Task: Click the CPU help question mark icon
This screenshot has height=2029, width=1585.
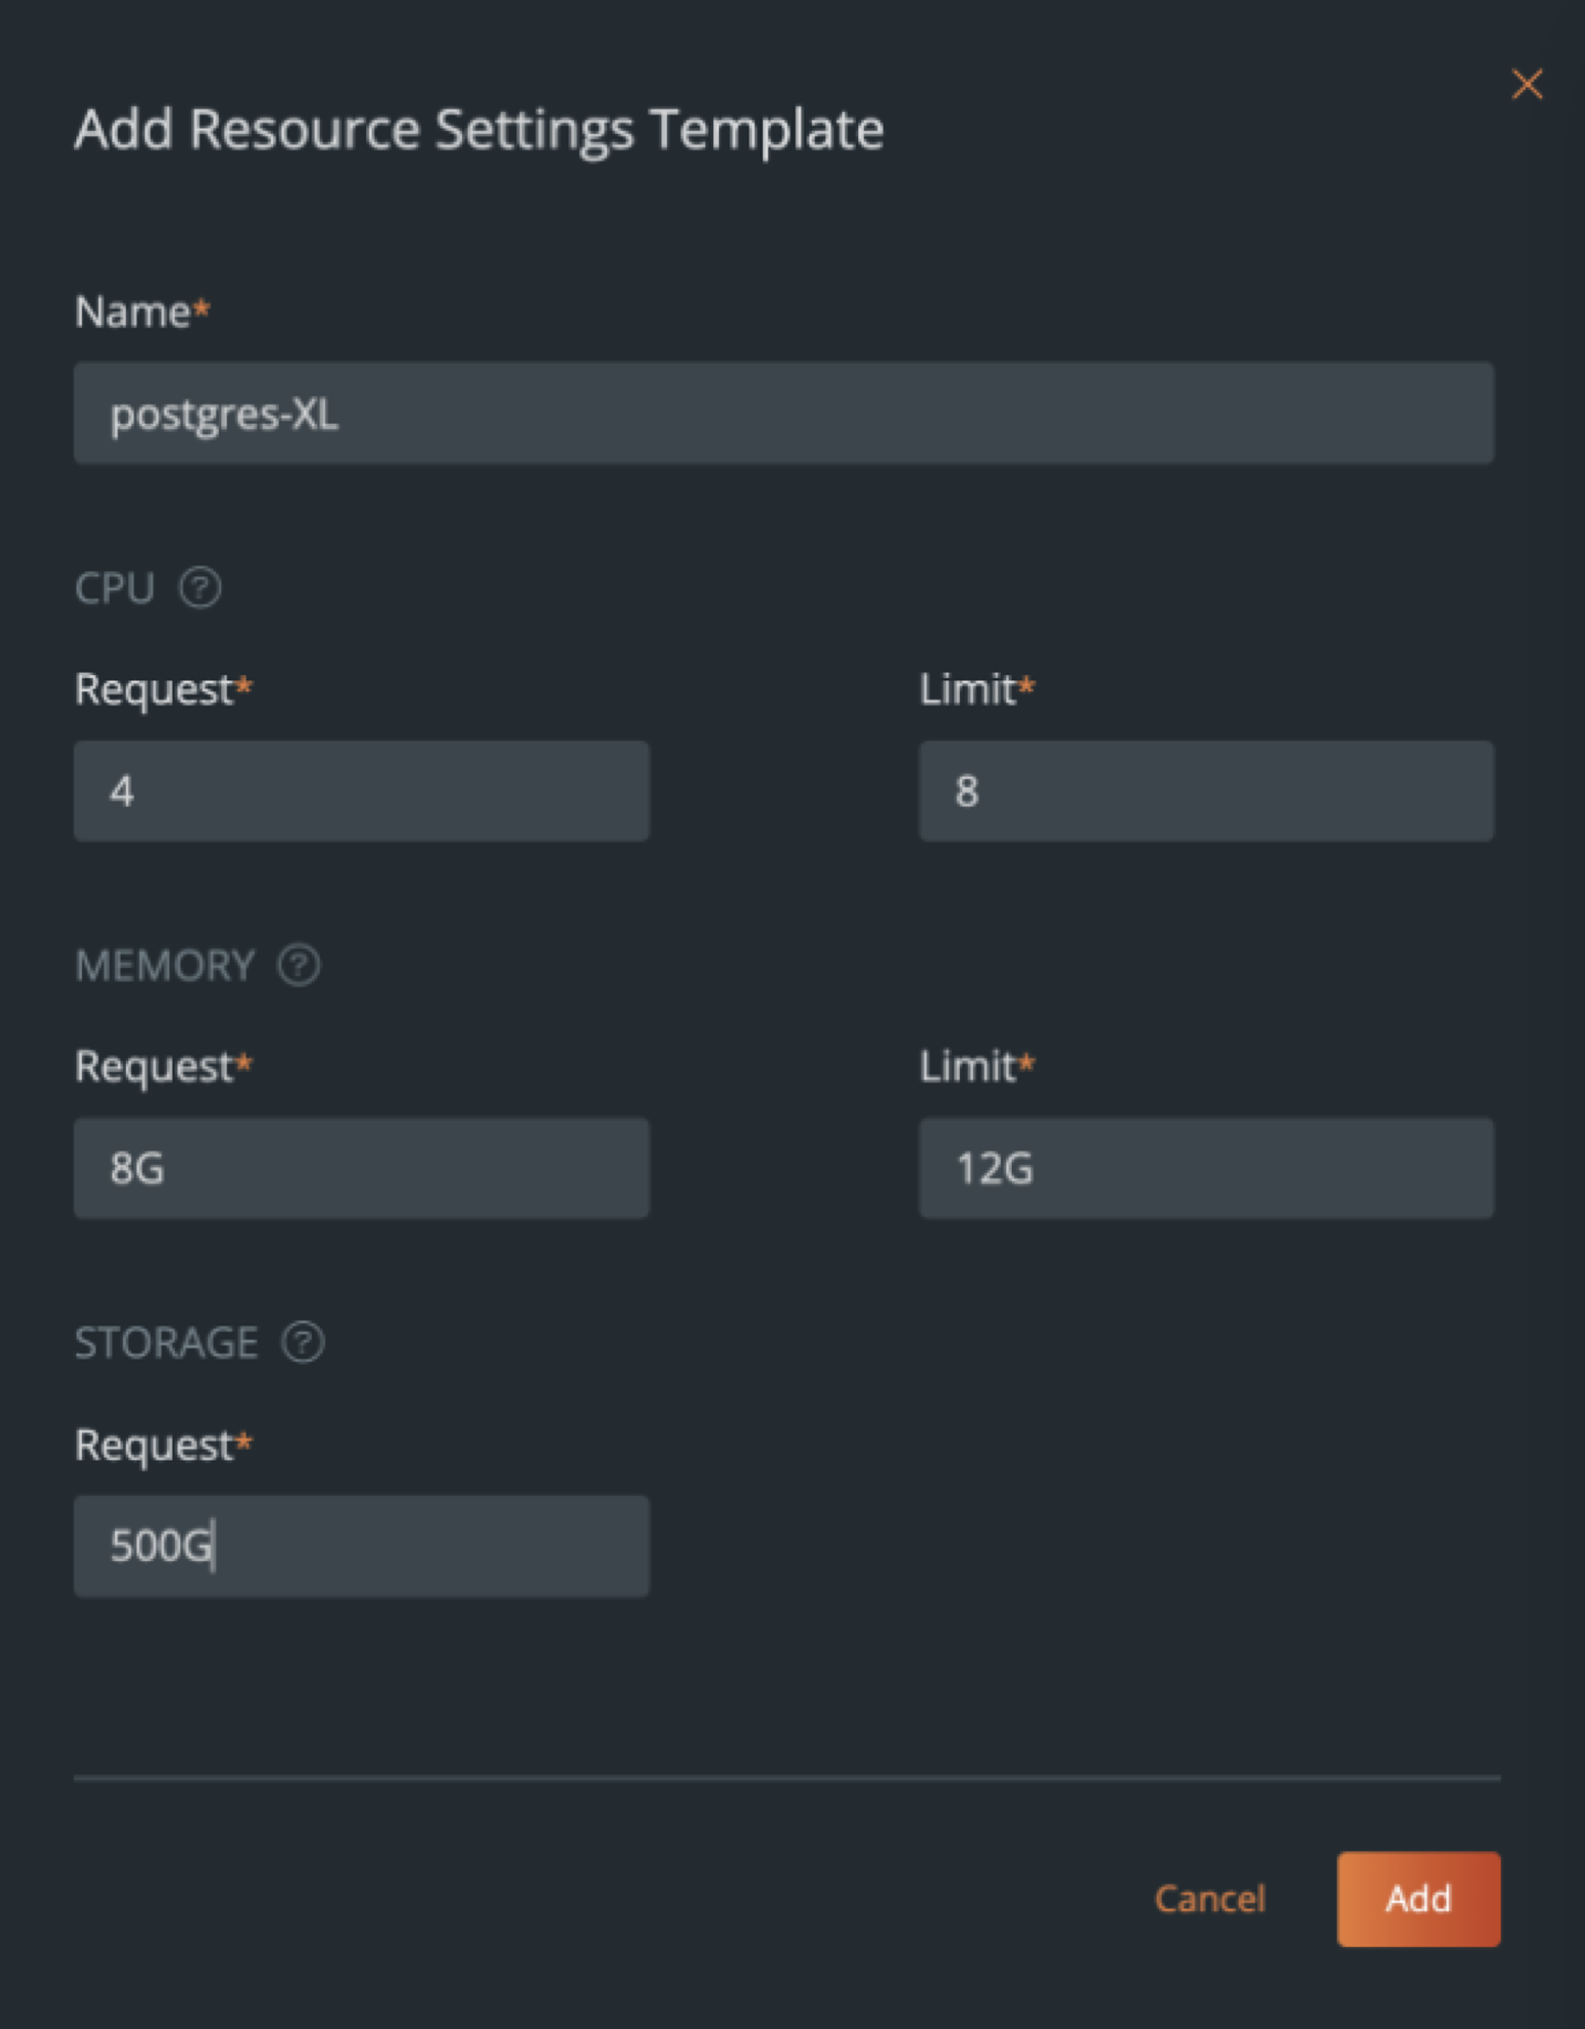Action: [200, 588]
